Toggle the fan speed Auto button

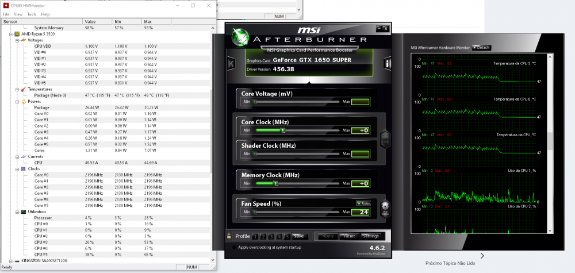(x=363, y=203)
